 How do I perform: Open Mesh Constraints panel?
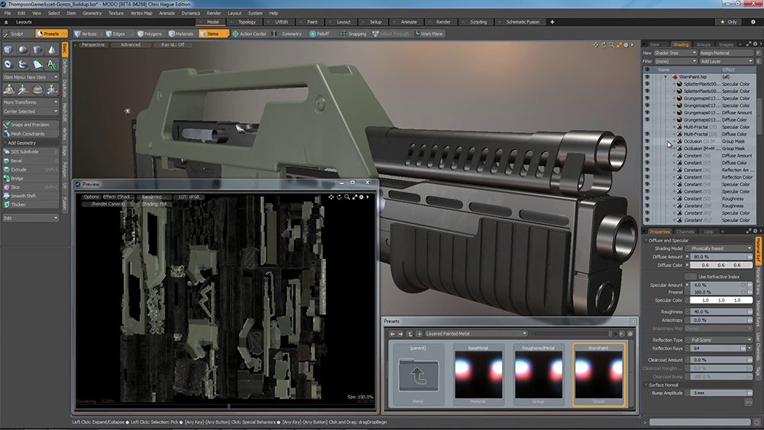31,134
